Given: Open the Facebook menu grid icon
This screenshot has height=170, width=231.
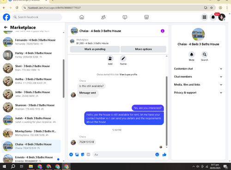Looking at the screenshot, I should pos(204,17).
